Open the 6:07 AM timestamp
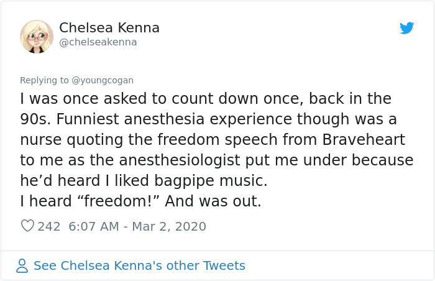 (x=92, y=226)
